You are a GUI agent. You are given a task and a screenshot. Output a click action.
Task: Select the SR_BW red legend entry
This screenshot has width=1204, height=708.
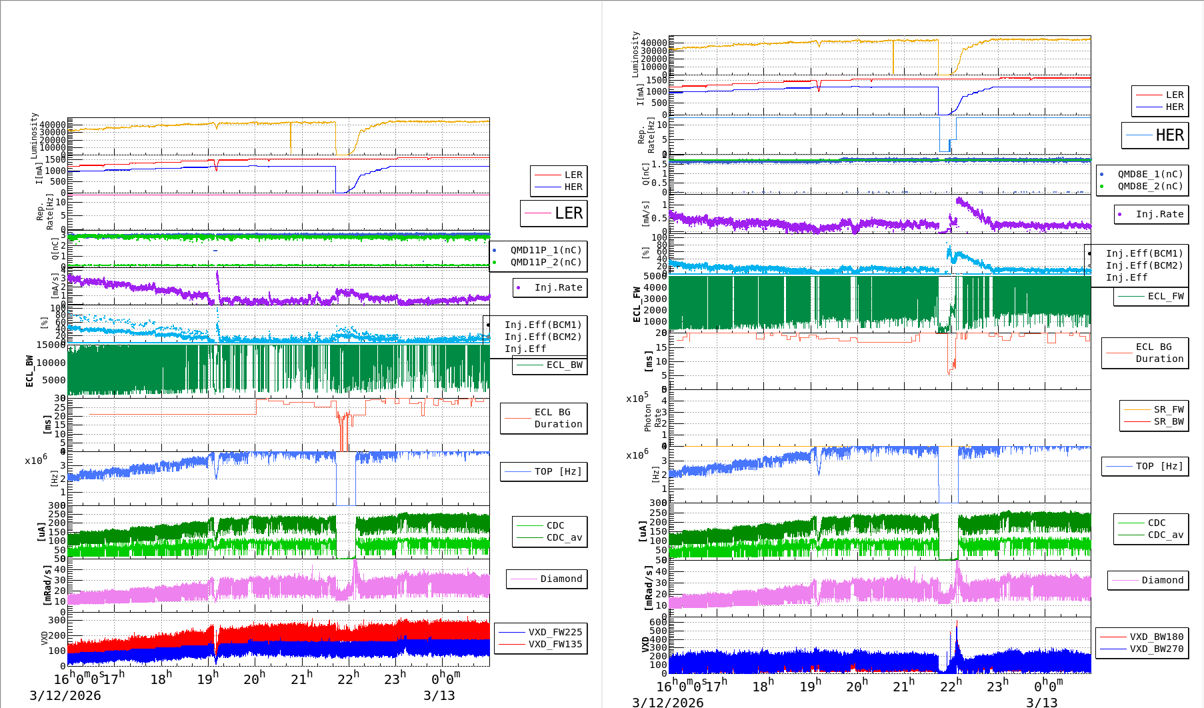[1169, 421]
